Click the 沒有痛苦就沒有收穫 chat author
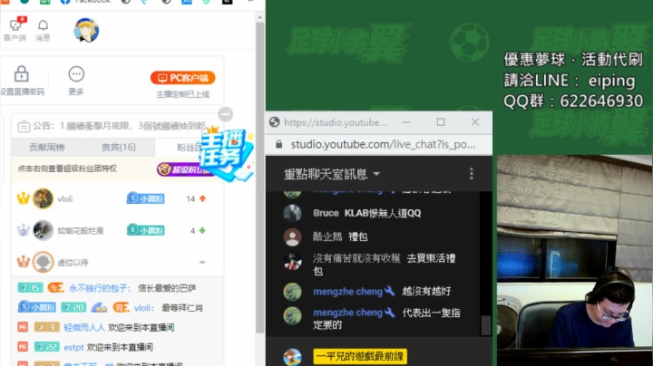The height and width of the screenshot is (366, 653). (x=356, y=258)
